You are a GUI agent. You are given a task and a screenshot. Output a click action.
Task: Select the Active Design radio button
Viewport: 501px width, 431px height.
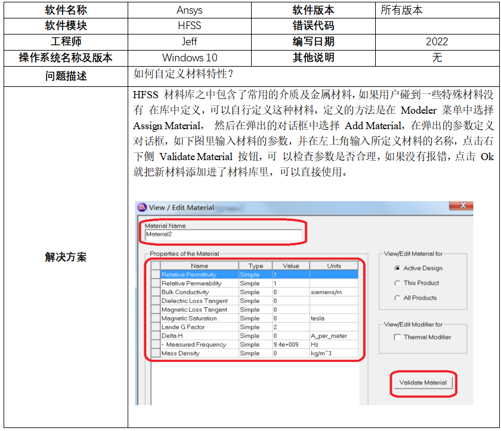(398, 268)
